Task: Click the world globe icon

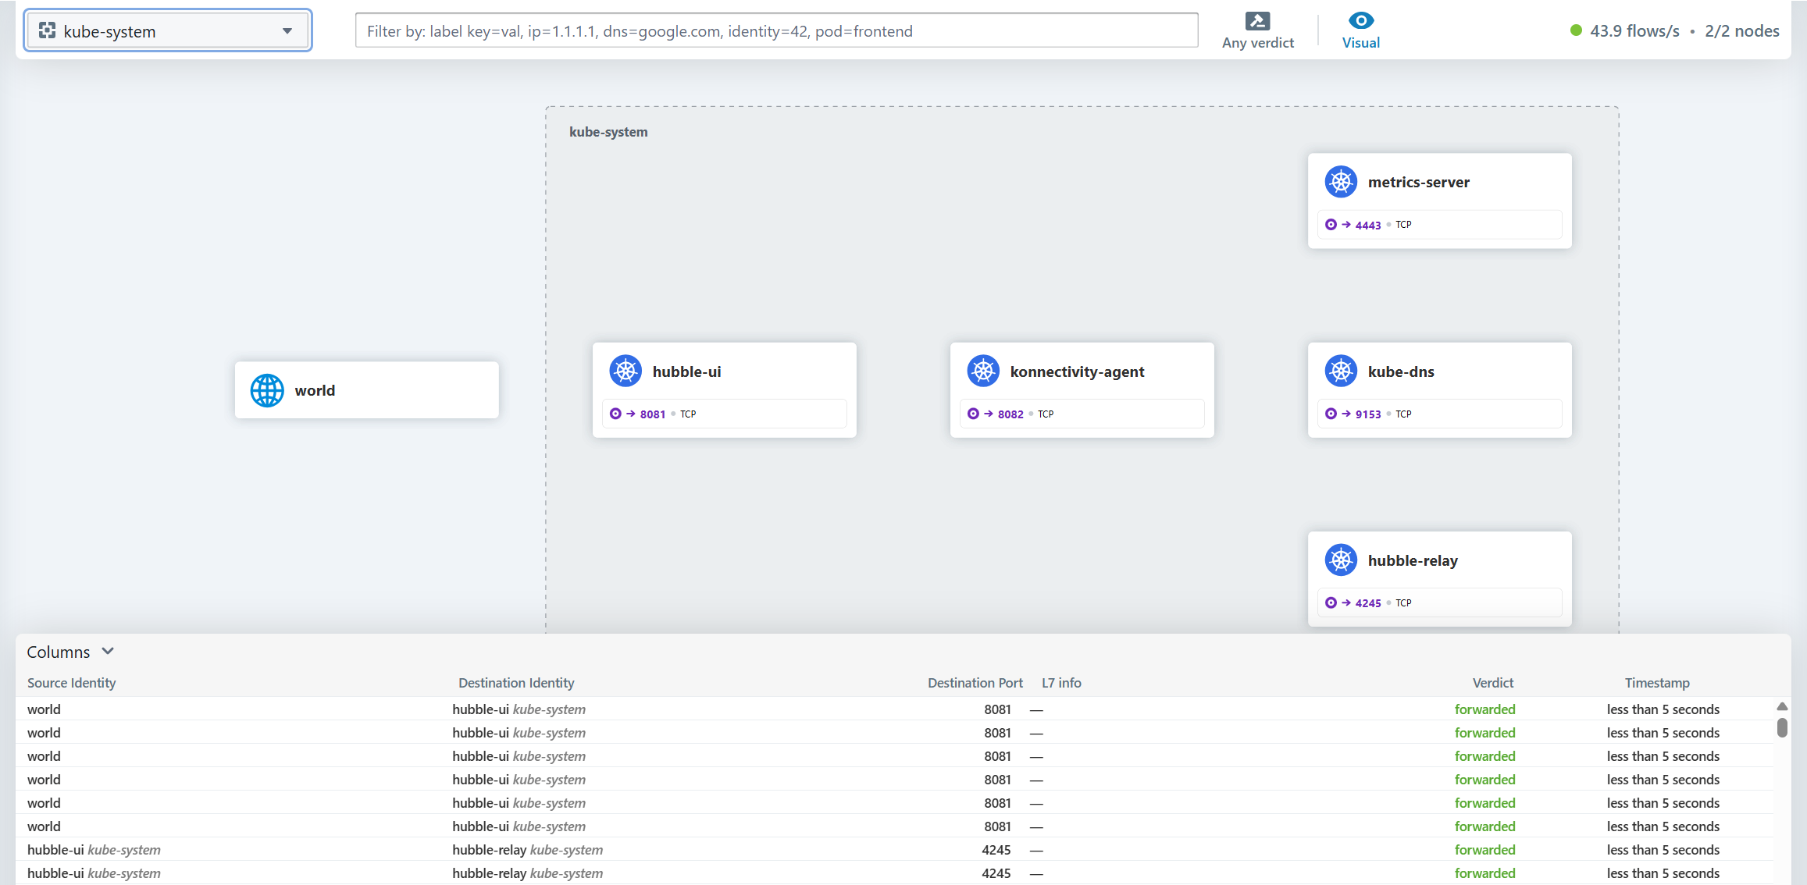Action: point(267,390)
